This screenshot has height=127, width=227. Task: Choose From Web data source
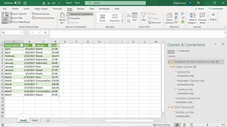[x=16, y=18]
